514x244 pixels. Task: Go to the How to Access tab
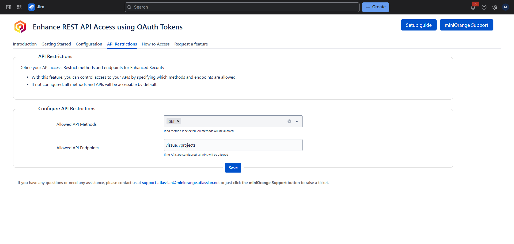point(156,44)
